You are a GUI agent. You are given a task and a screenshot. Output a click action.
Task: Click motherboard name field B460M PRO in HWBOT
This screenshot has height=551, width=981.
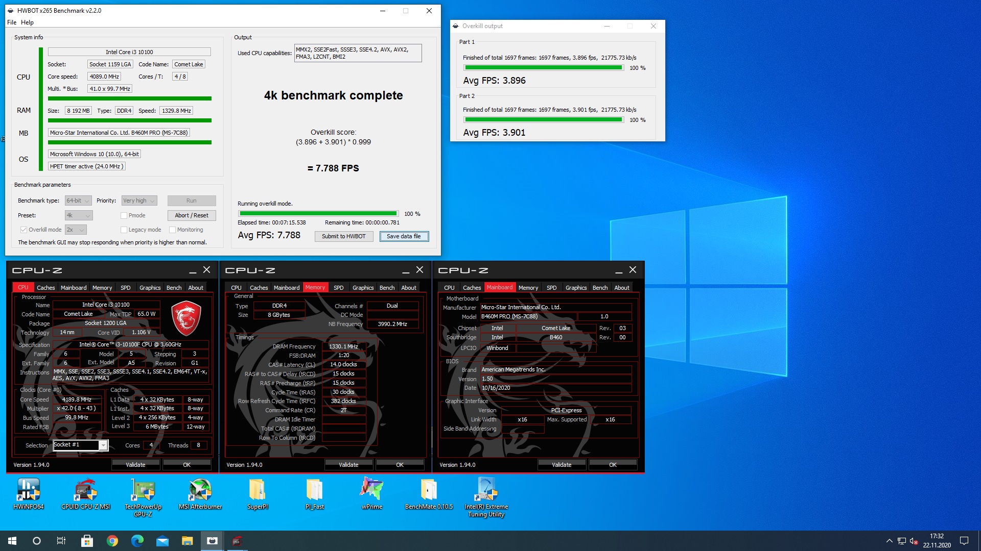(x=119, y=133)
